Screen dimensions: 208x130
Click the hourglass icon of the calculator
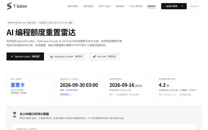pos(14,114)
